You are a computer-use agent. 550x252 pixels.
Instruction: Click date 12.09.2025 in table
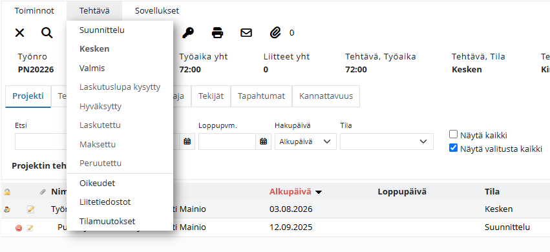coord(291,228)
